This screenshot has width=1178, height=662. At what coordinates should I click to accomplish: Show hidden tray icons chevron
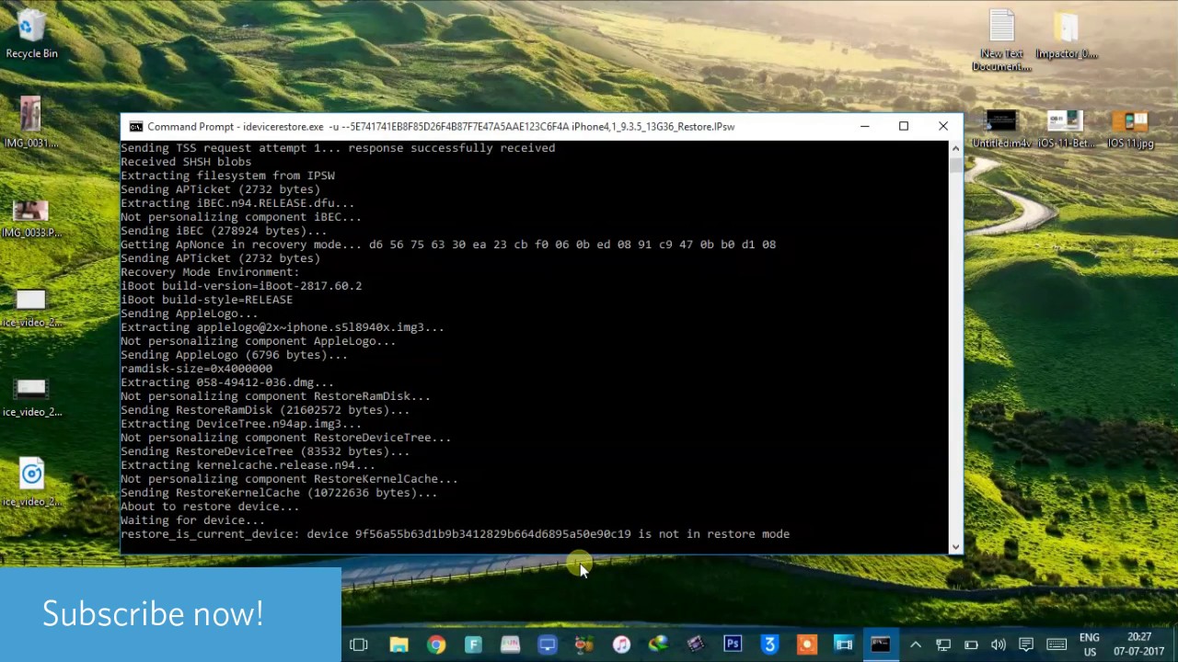(916, 645)
